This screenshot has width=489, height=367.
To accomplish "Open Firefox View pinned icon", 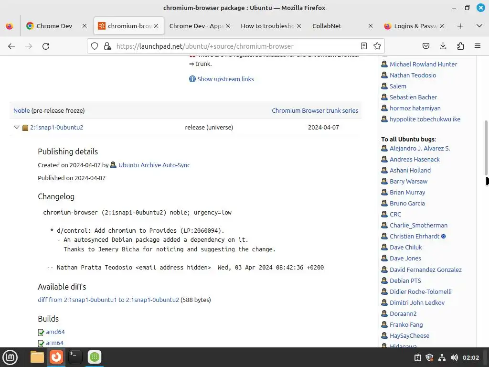I will (10, 26).
